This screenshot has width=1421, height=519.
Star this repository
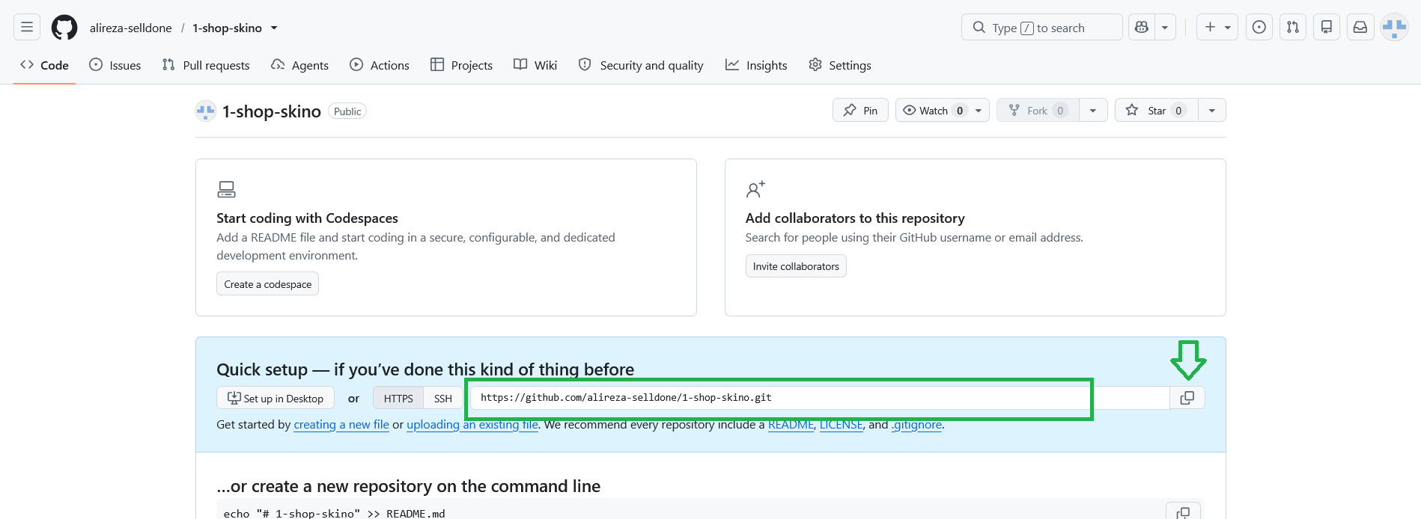point(1156,110)
